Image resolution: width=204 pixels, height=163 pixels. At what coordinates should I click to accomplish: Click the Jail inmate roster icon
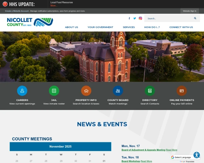click(54, 91)
